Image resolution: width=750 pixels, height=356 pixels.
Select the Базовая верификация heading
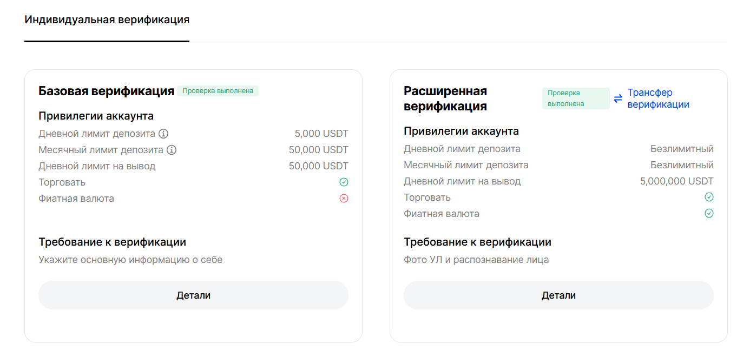coord(106,91)
